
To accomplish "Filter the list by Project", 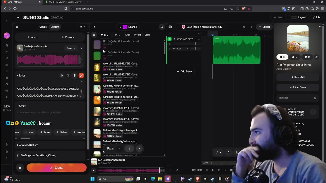I will 138,35.
